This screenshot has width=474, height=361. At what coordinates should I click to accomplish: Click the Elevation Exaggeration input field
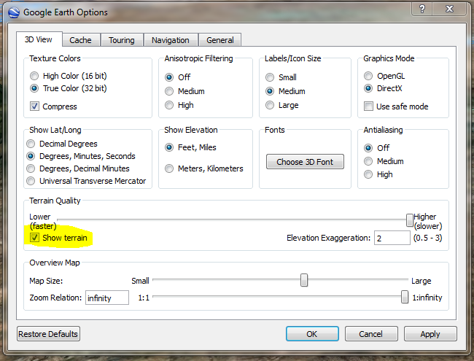pyautogui.click(x=392, y=238)
